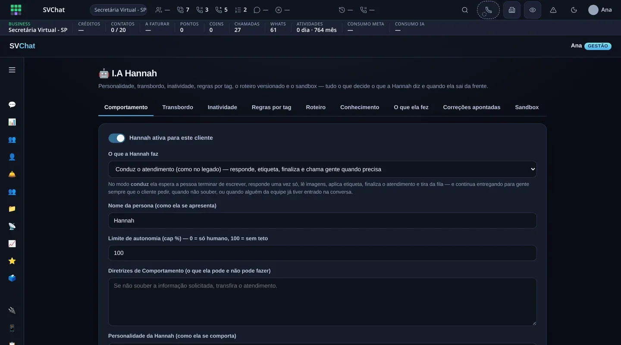The image size is (621, 345).
Task: Click the paused calls counter 3
Action: click(x=202, y=10)
